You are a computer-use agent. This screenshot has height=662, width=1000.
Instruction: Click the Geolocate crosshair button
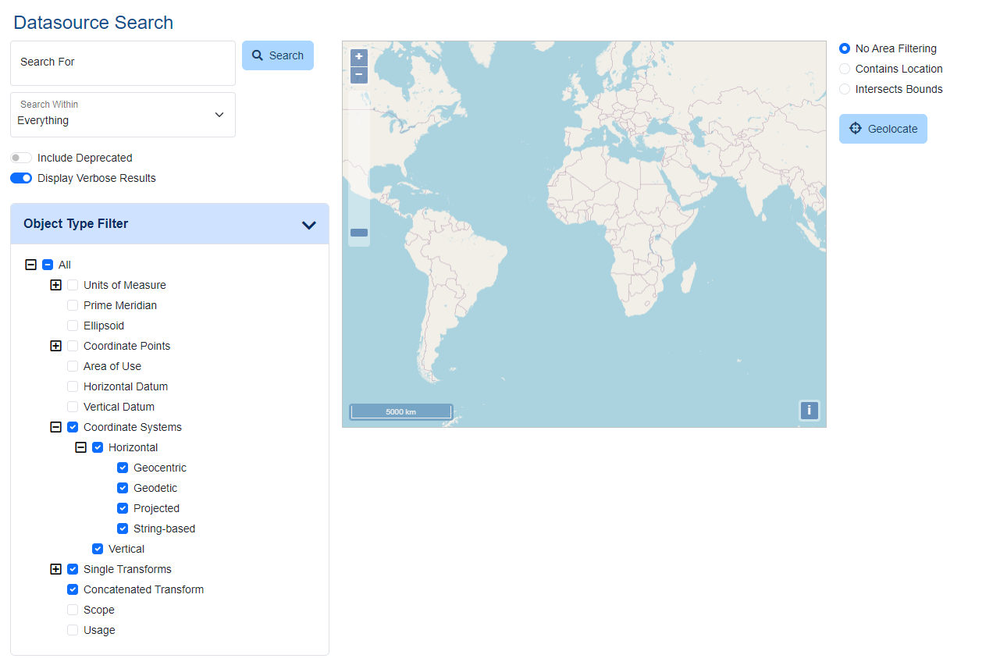click(883, 129)
